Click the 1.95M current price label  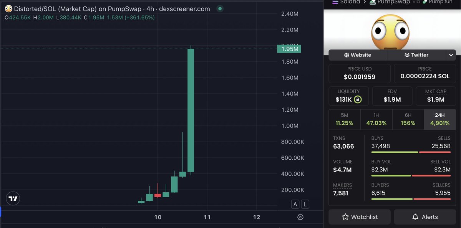[x=289, y=49]
